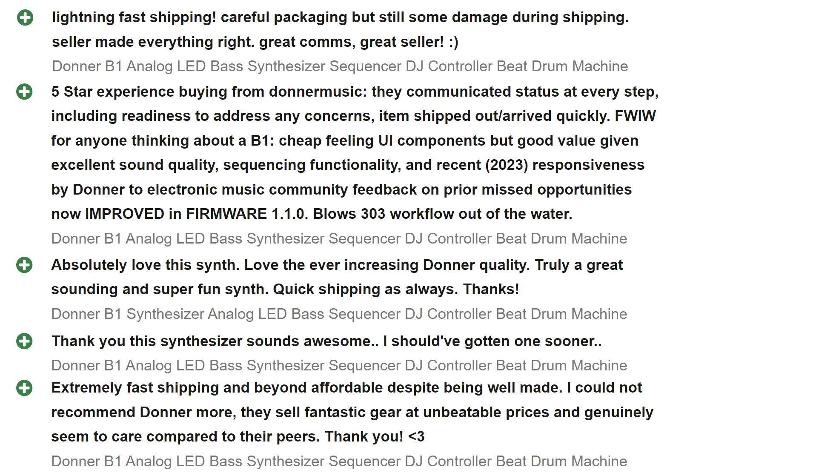Click the green plus icon beside "Extremely fast shipping"
This screenshot has height=473, width=816.
pos(24,388)
